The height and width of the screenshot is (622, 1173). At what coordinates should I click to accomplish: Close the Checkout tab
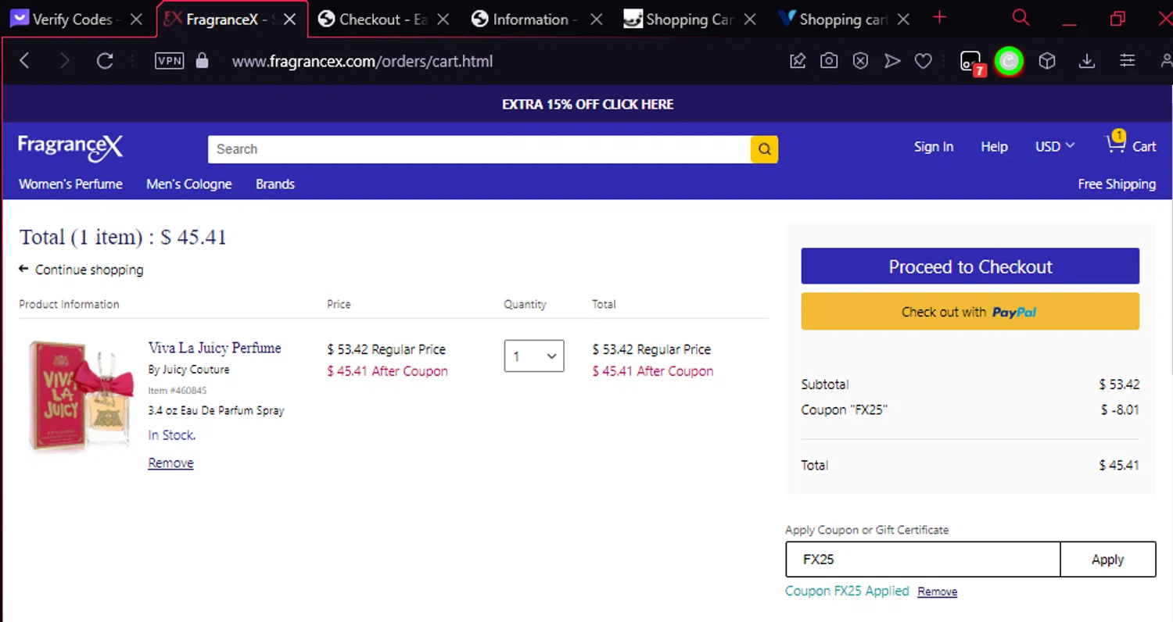pyautogui.click(x=443, y=20)
